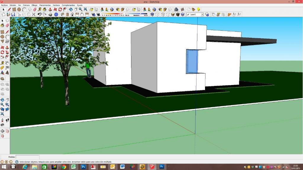
Task: Open Model Info with the blue info icon
Action: 56,14
